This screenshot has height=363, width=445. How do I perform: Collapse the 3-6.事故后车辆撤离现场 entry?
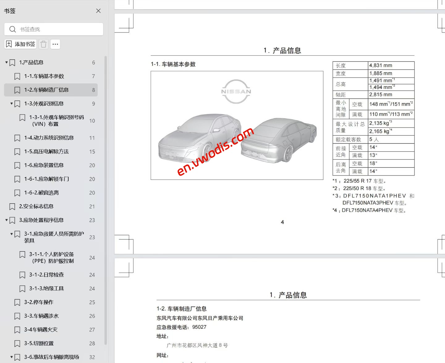point(11,356)
